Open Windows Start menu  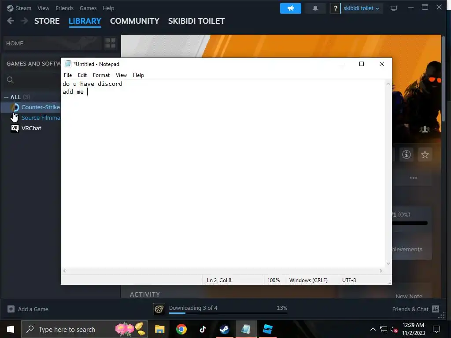[x=11, y=329]
